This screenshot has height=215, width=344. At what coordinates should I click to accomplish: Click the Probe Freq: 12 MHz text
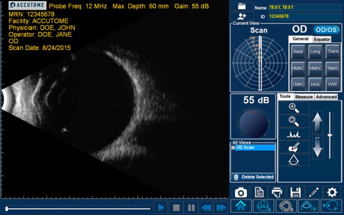tap(78, 6)
